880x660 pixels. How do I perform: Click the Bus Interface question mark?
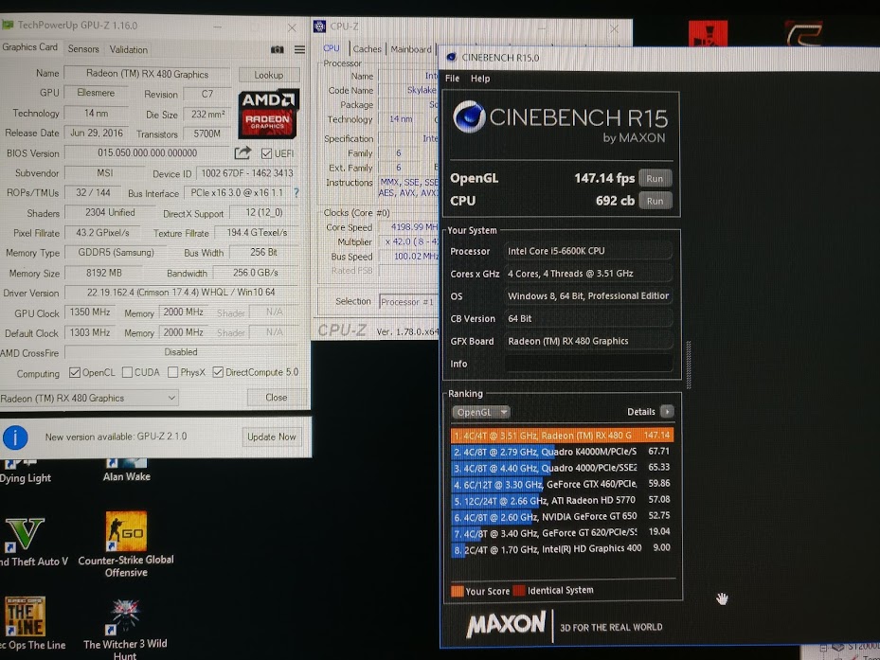coord(296,192)
